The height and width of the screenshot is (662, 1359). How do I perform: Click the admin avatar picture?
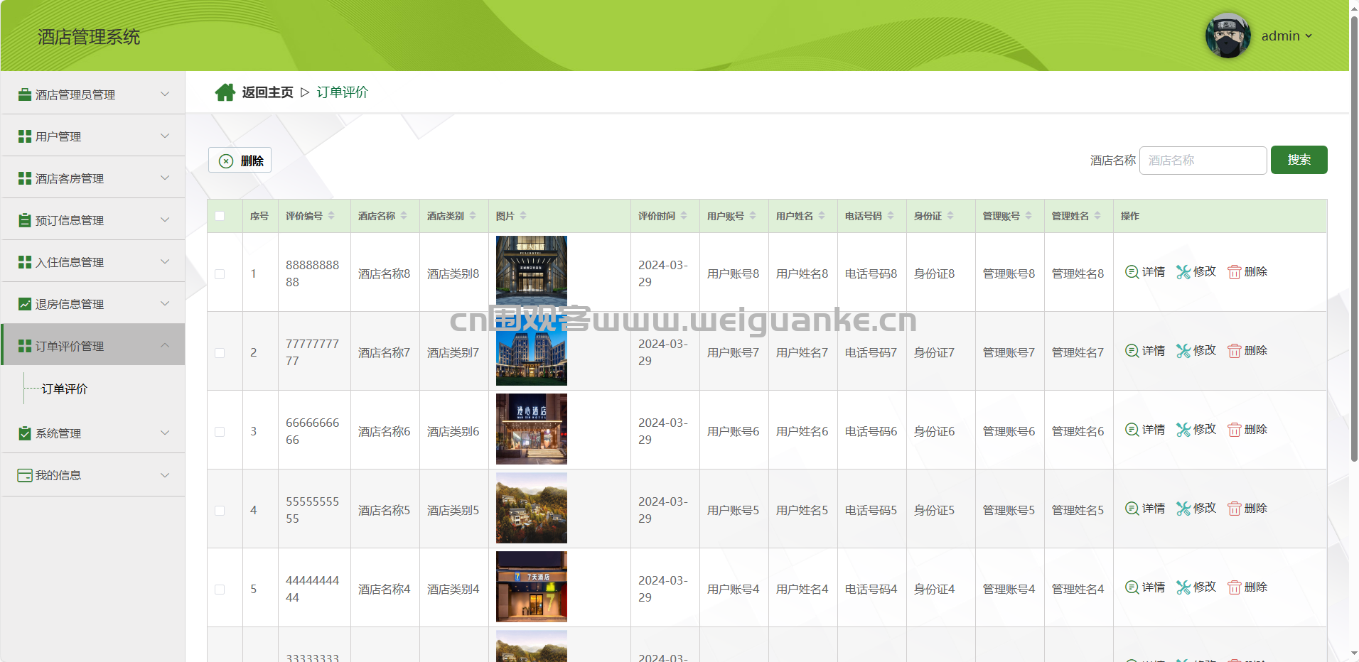pyautogui.click(x=1228, y=36)
